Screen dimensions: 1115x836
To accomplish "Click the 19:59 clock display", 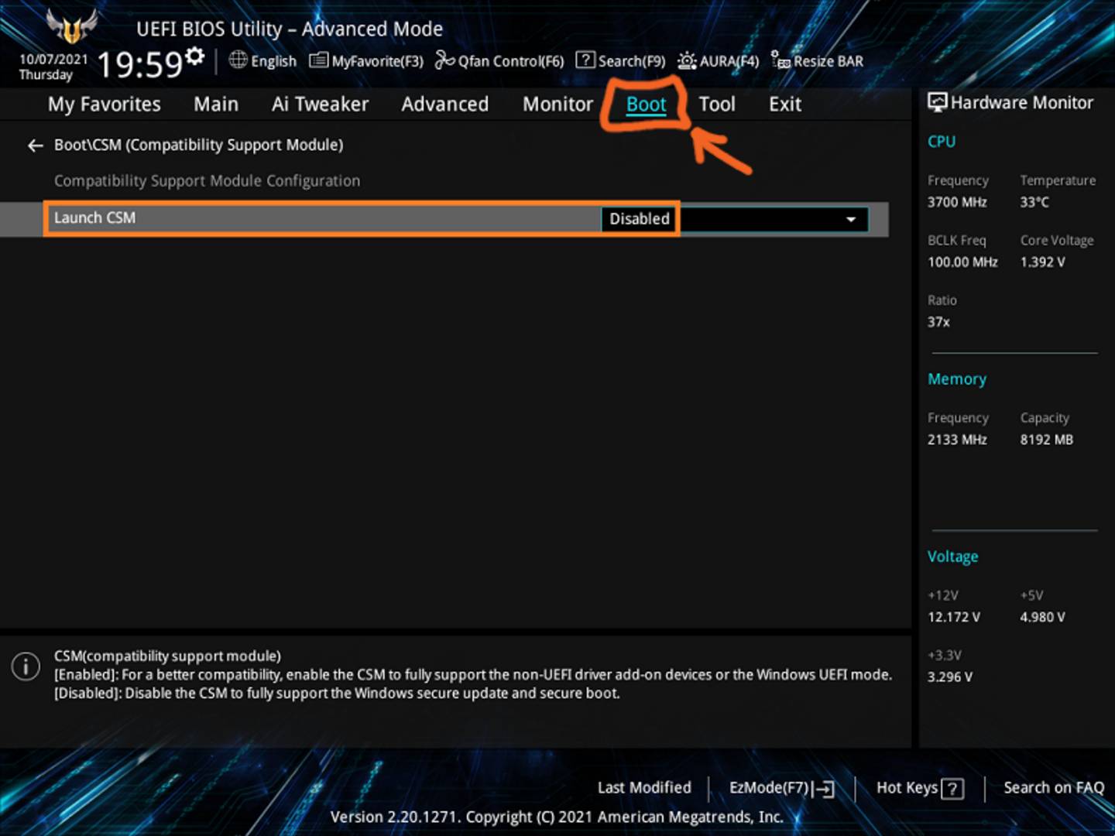I will pos(139,64).
